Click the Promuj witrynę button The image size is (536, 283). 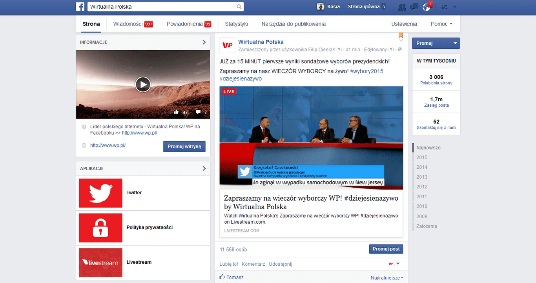pos(184,146)
